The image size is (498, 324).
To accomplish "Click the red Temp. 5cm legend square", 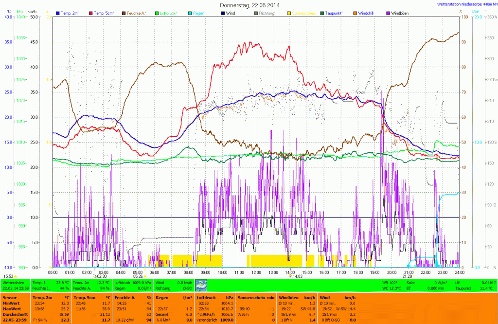I will click(x=90, y=12).
